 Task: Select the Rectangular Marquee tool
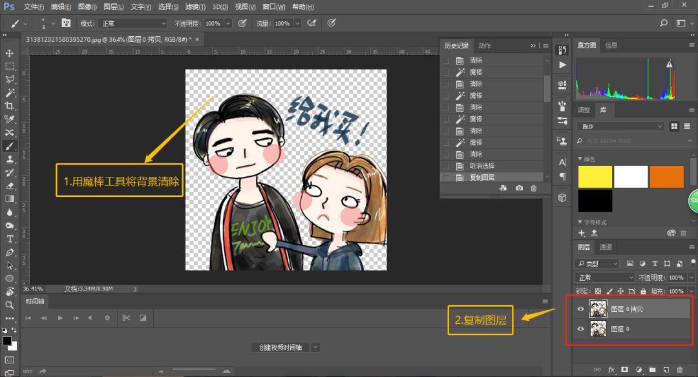[9, 66]
